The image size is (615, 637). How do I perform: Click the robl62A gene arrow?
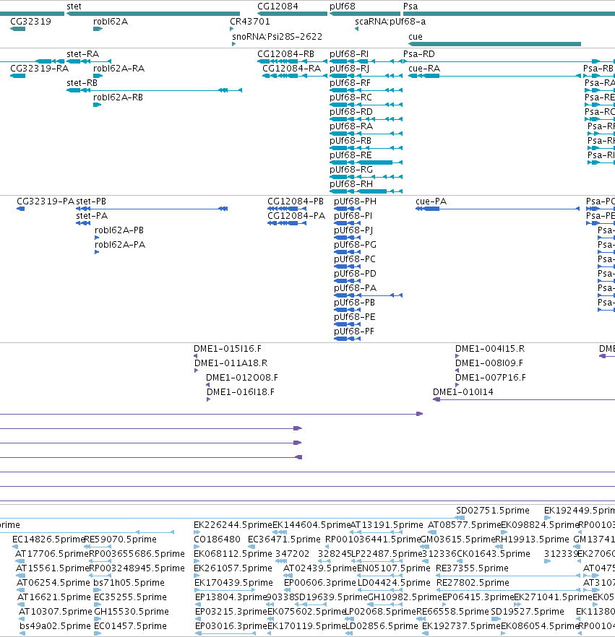click(98, 29)
